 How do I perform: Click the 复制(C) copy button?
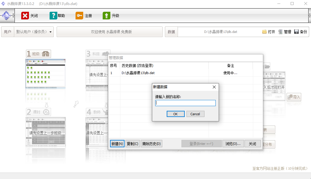[x=132, y=144]
